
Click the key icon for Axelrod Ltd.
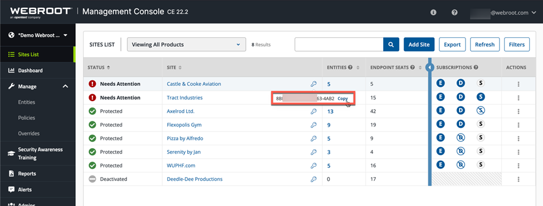coord(314,111)
